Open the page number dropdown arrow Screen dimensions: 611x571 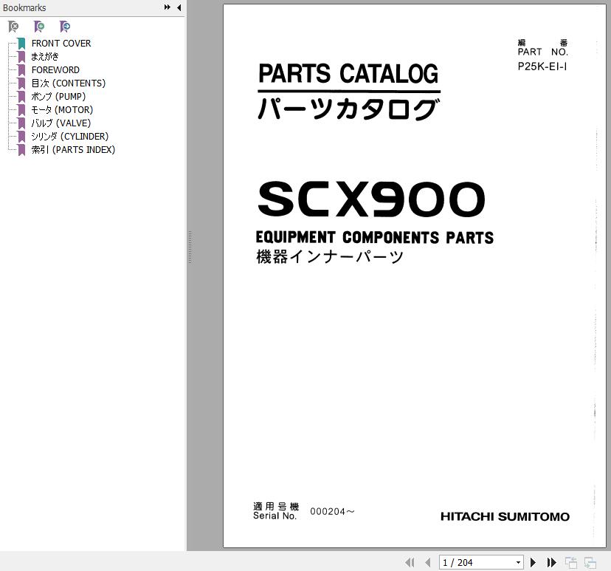tap(518, 562)
